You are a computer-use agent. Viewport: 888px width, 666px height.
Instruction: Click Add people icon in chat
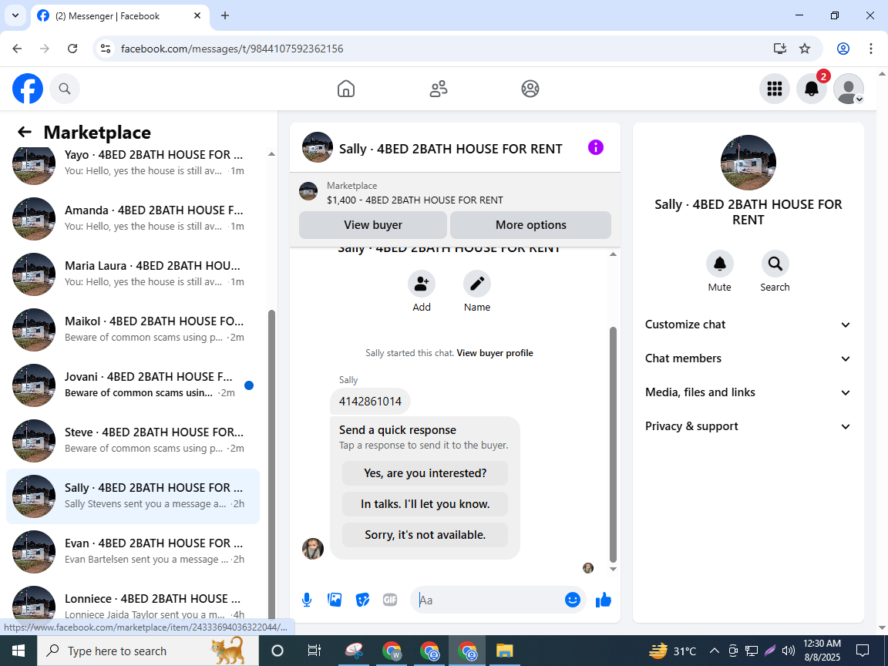pos(422,284)
